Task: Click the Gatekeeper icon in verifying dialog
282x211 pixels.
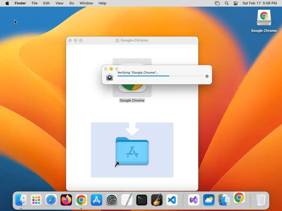Action: 110,77
